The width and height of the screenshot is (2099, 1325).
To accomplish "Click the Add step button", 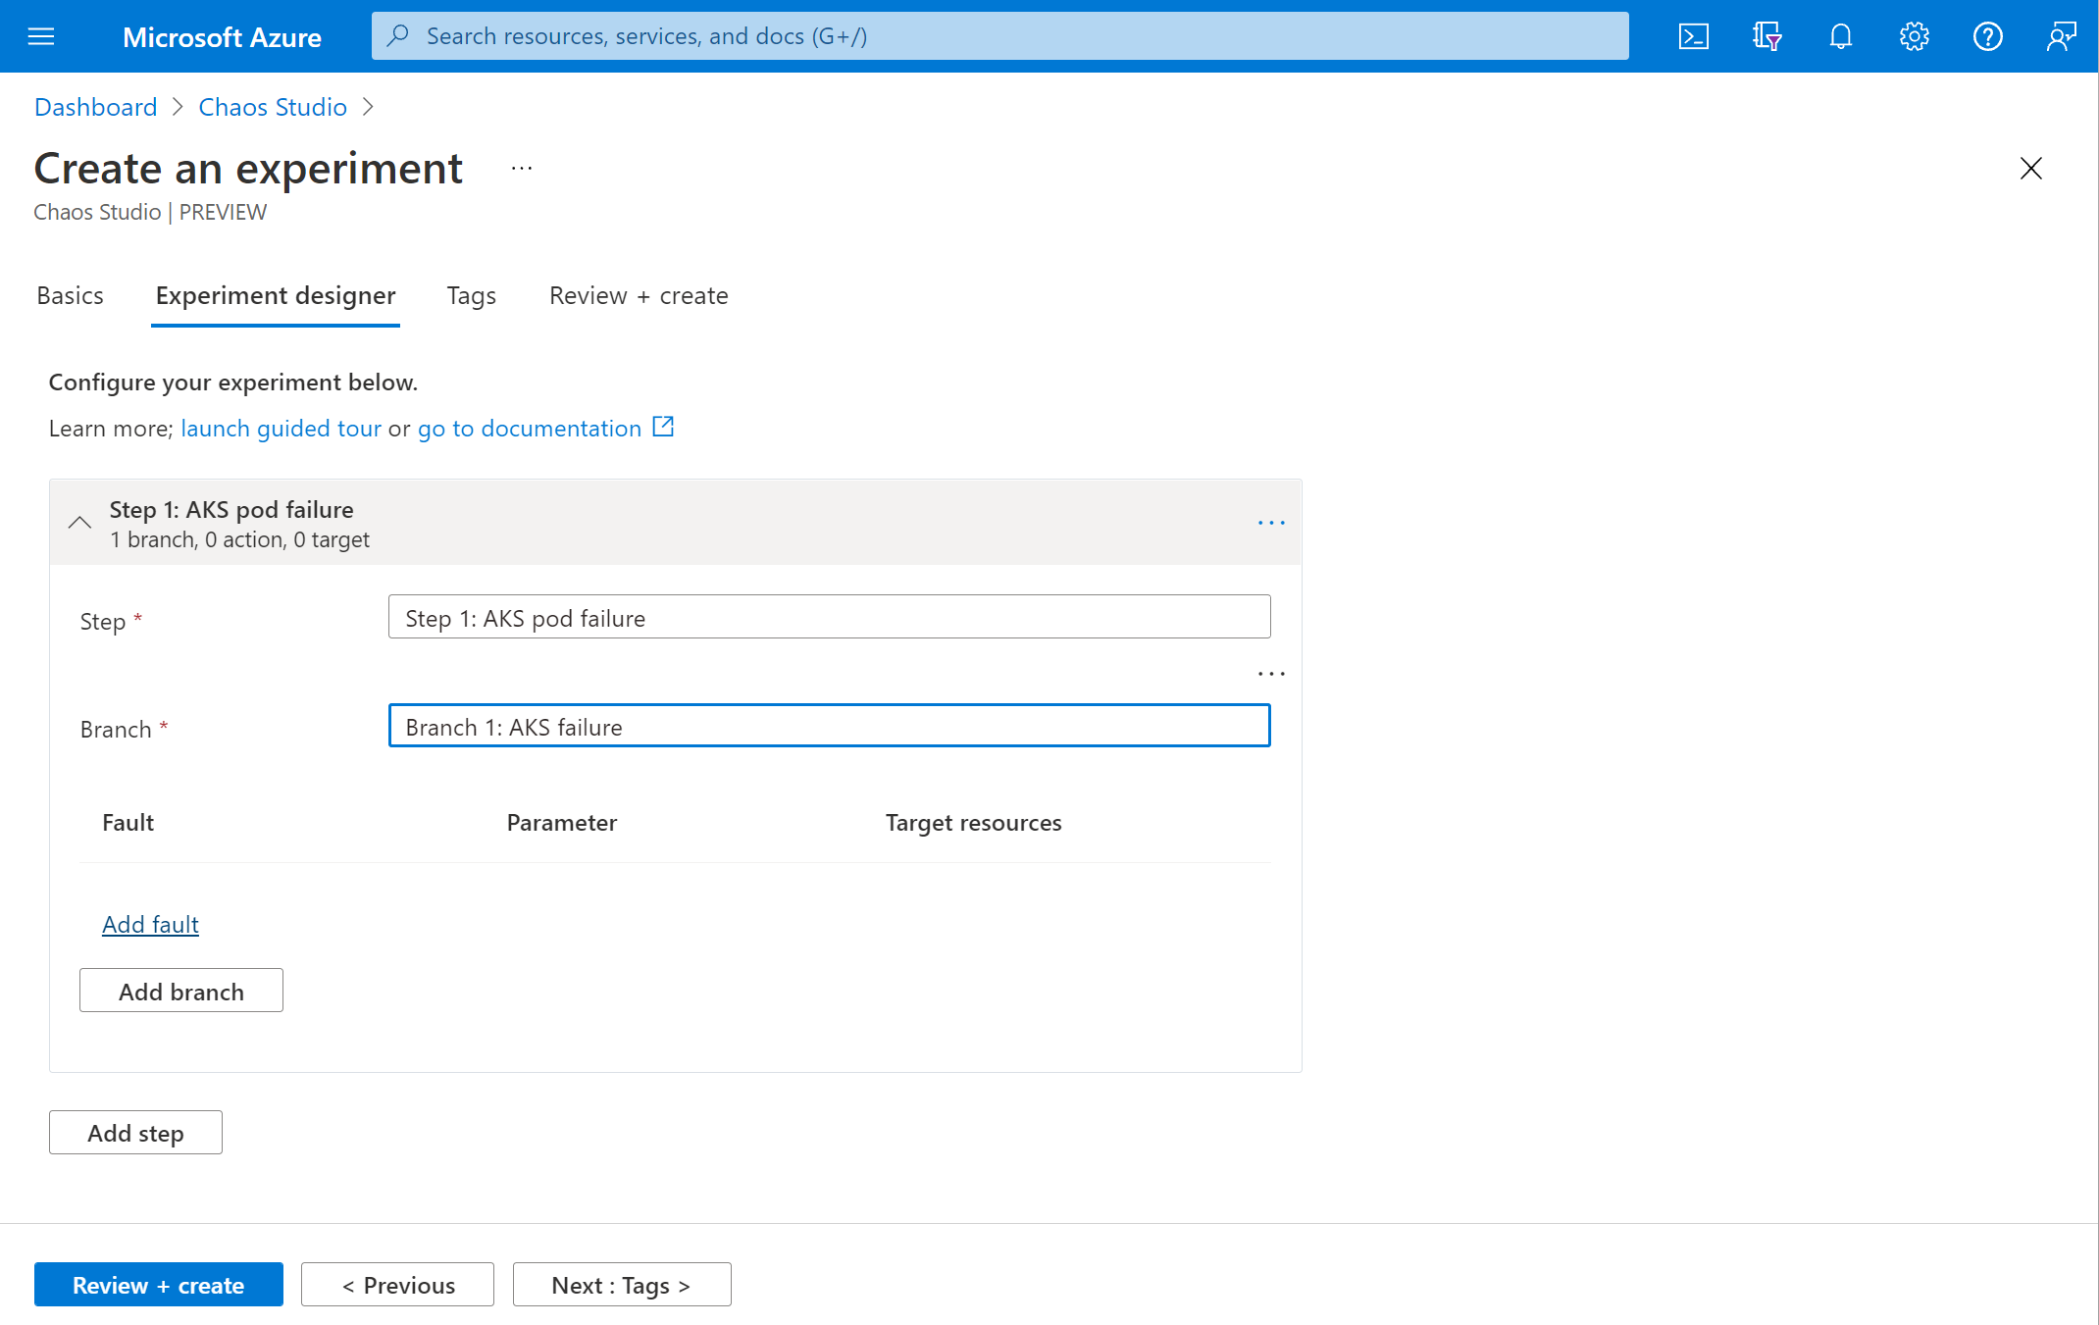I will tap(134, 1133).
